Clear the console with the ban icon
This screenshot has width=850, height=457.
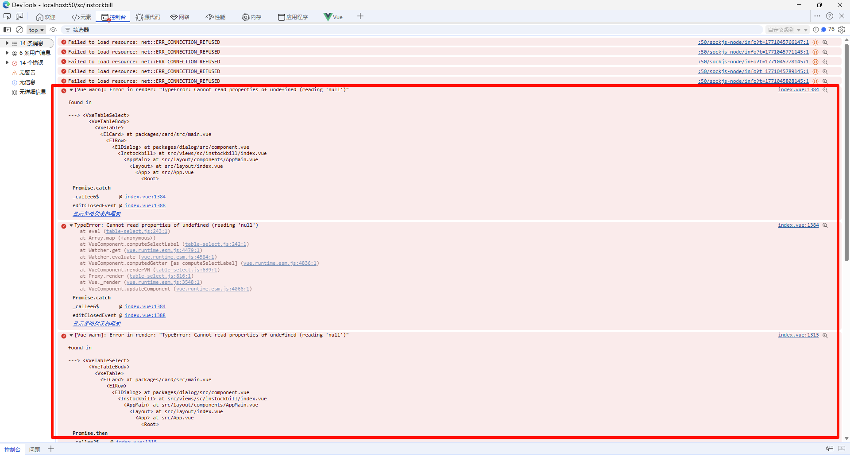(19, 30)
